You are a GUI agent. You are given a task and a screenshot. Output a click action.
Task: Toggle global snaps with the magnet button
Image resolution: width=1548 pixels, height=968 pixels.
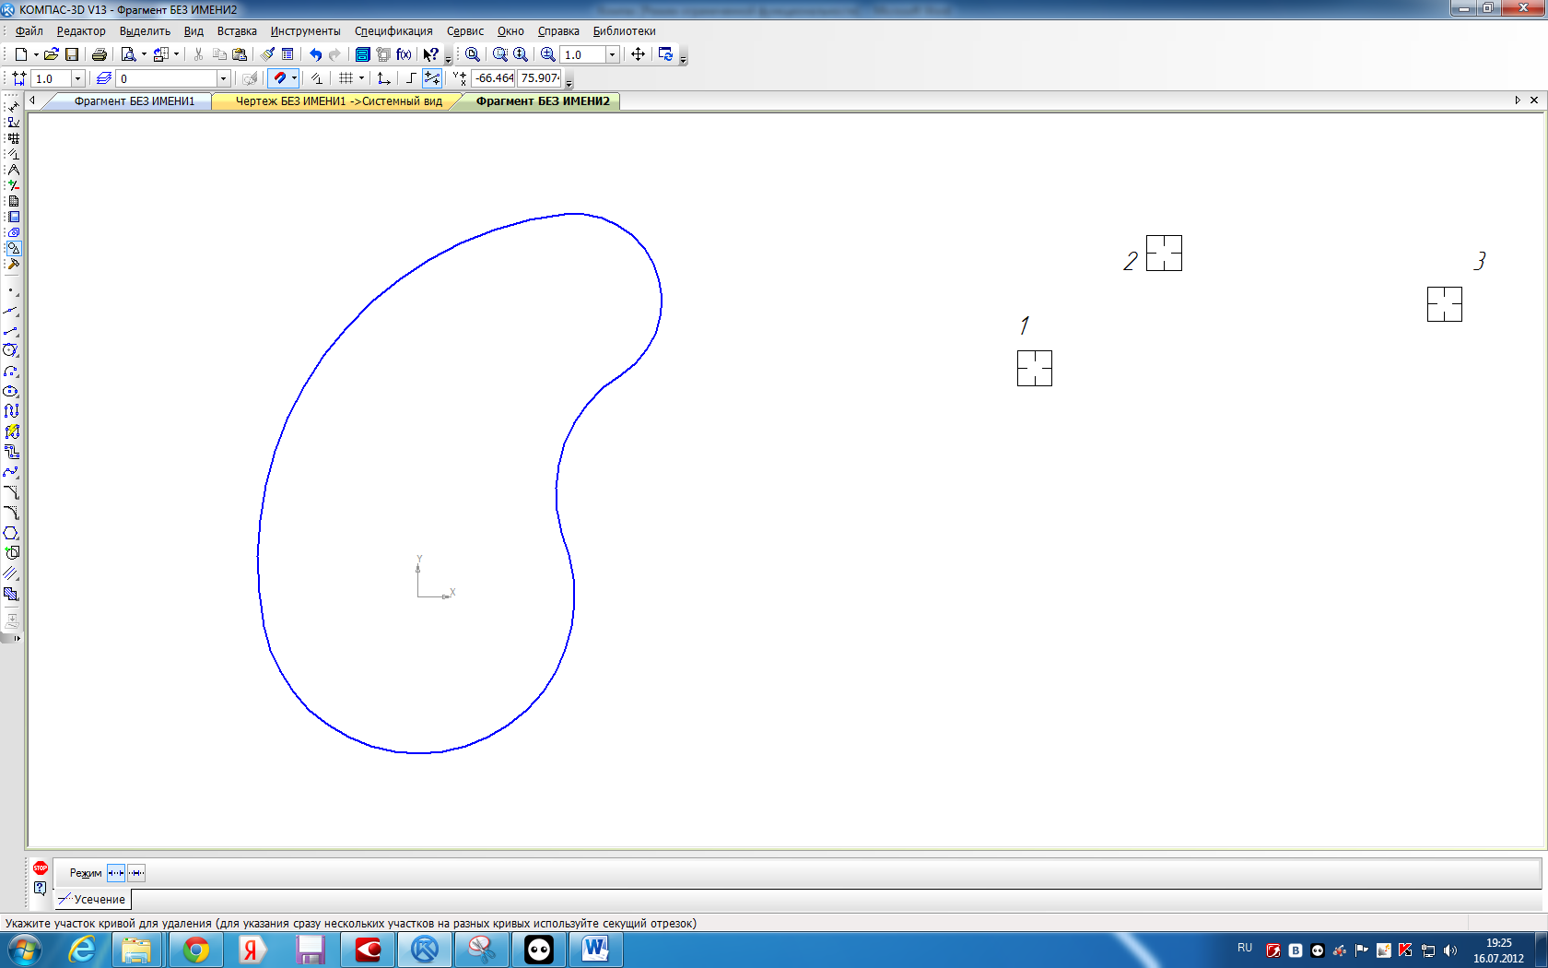pos(279,78)
